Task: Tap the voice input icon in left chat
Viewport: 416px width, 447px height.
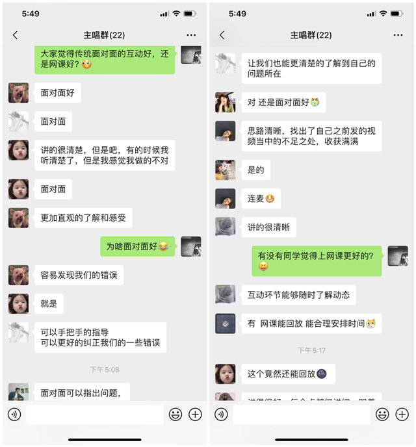Action: pyautogui.click(x=14, y=415)
